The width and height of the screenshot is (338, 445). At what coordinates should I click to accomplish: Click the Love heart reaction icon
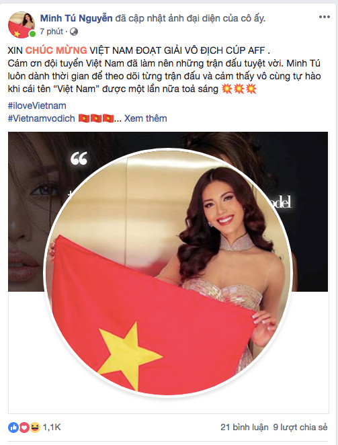[x=24, y=428]
